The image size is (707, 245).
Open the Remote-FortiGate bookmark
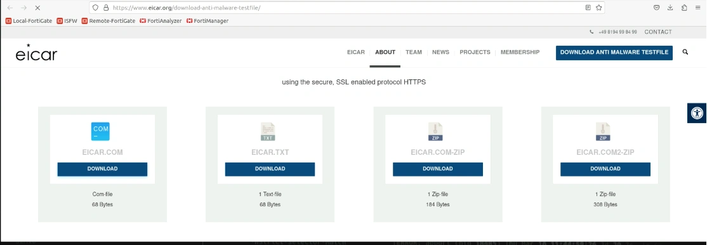(109, 21)
